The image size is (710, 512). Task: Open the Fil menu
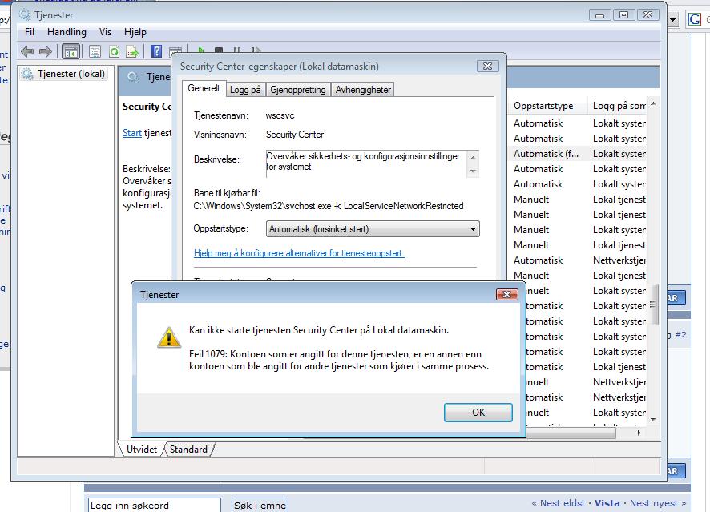pos(30,32)
